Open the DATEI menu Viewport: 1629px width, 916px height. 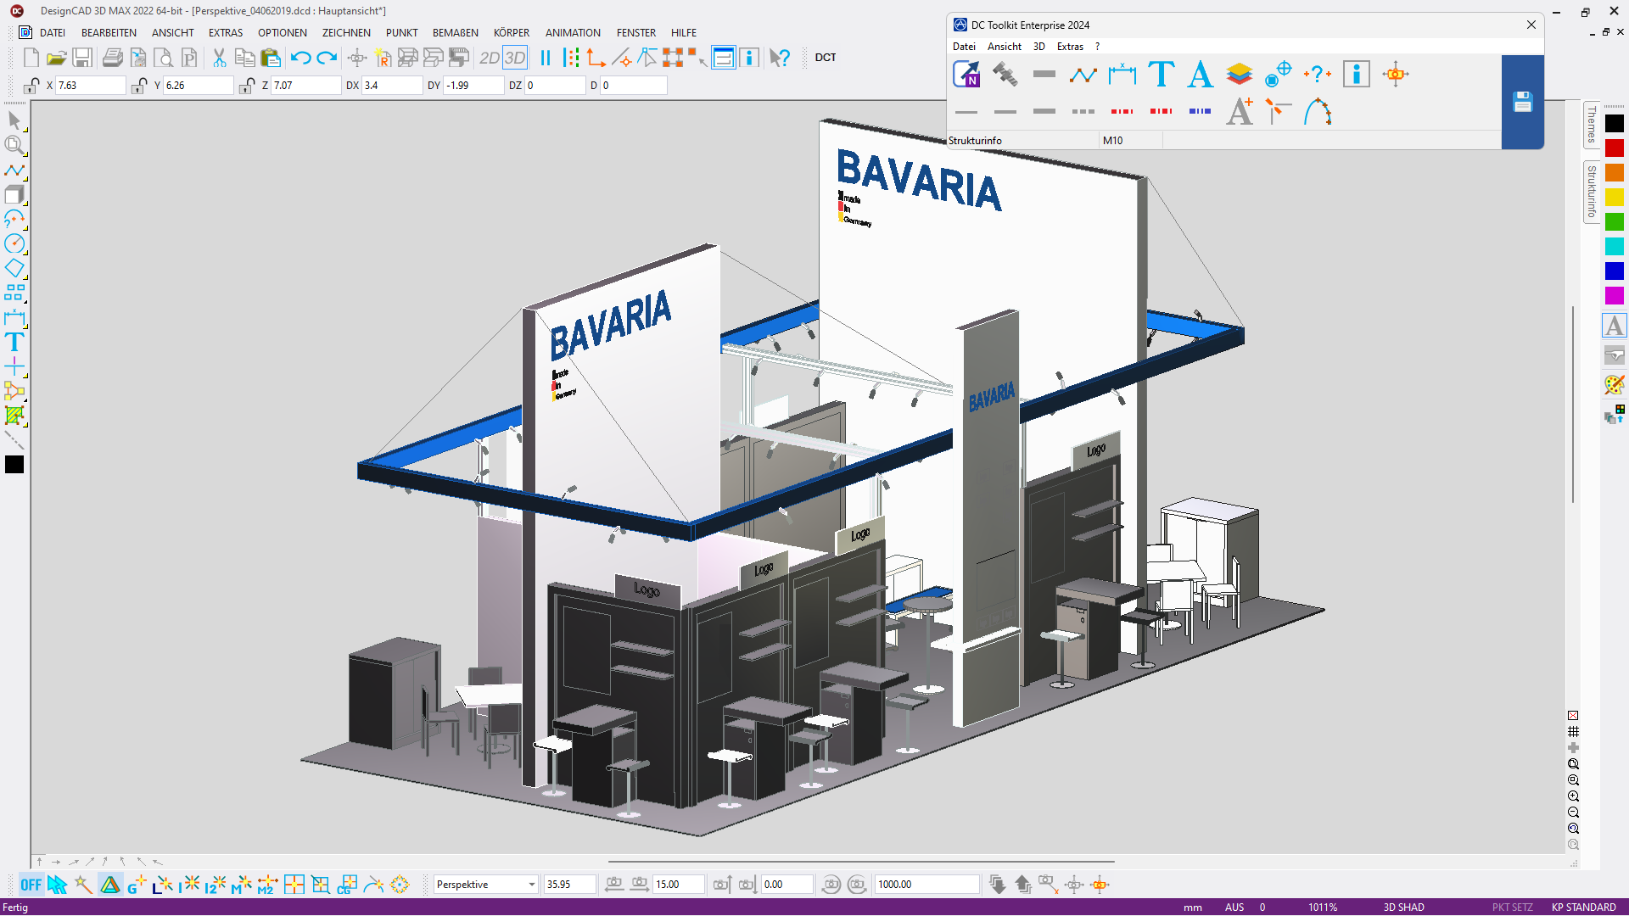(53, 33)
